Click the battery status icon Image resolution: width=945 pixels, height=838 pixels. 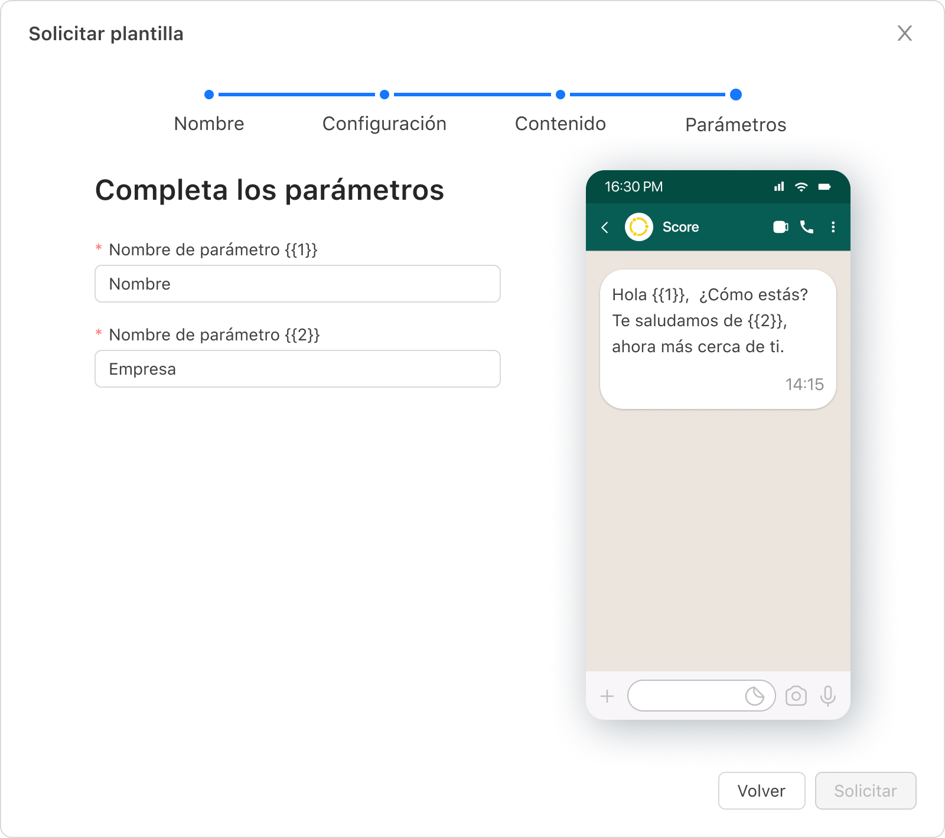tap(825, 187)
